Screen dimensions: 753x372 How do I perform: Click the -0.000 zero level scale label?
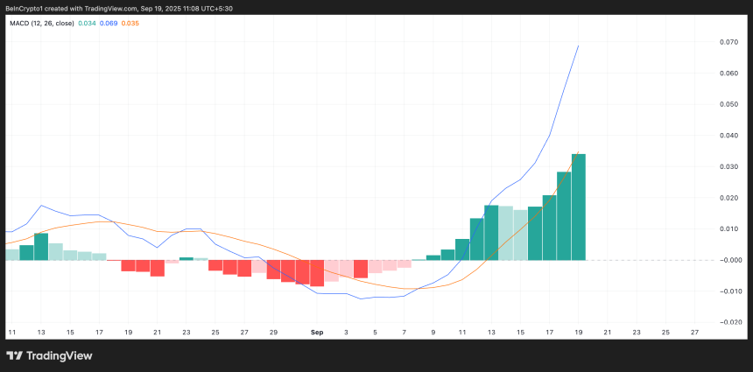coord(727,260)
